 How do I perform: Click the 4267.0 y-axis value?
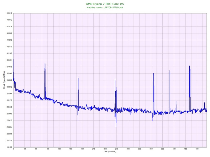tap(9, 47)
